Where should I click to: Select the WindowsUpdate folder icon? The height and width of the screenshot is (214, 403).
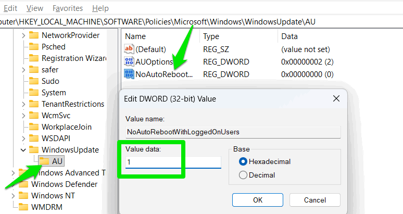(34, 149)
